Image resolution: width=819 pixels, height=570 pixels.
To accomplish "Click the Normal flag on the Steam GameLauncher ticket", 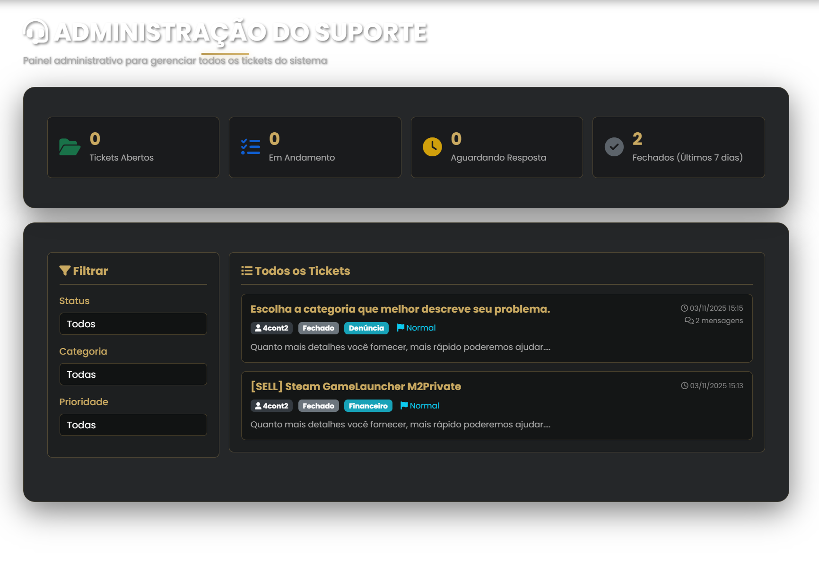I will pyautogui.click(x=419, y=405).
